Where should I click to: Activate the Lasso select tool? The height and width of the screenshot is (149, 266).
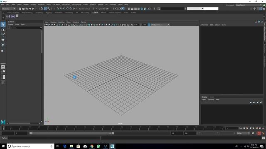tap(3, 30)
